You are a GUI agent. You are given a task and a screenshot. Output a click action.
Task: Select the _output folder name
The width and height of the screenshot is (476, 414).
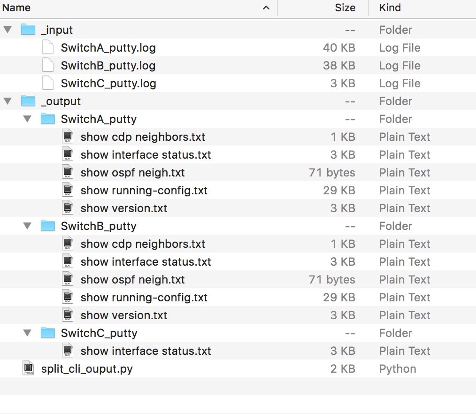(x=61, y=101)
